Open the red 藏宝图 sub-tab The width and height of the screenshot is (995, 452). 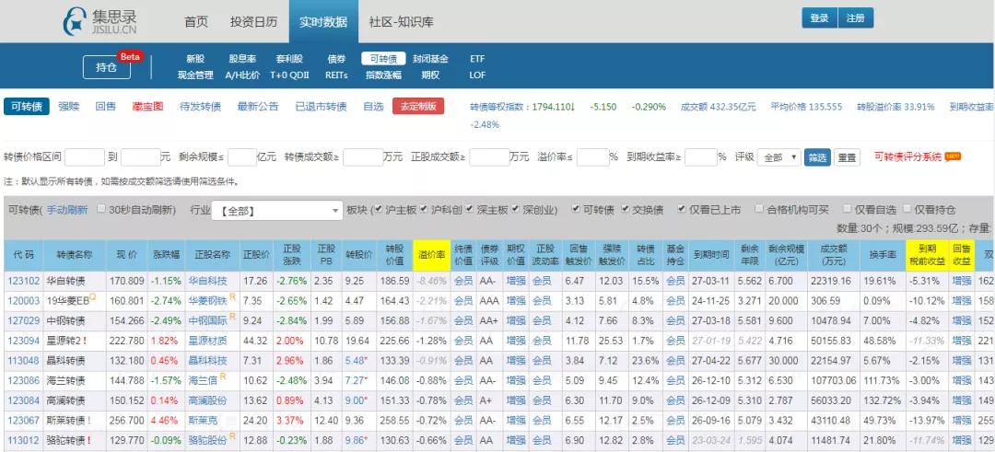(x=147, y=107)
